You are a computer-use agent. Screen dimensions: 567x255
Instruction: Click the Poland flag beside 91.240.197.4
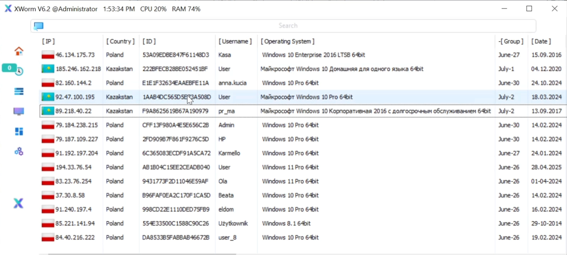(48, 209)
